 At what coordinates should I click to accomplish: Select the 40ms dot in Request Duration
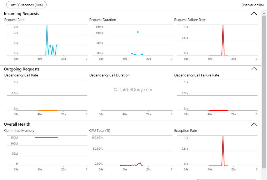coord(138,32)
